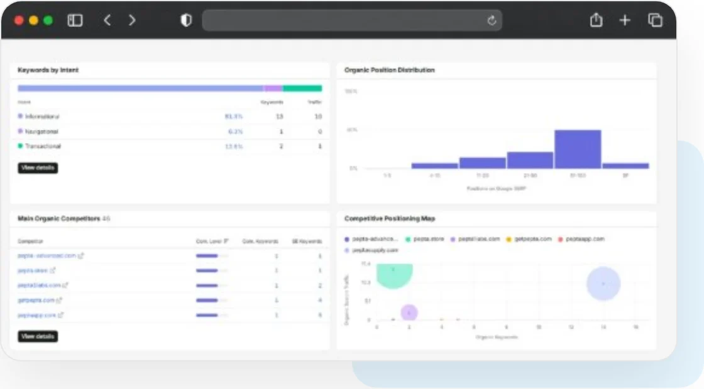
Task: Sort by the Com. Level filter icon
Action: coord(226,241)
